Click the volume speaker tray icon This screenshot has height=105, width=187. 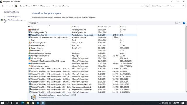tap(170, 103)
